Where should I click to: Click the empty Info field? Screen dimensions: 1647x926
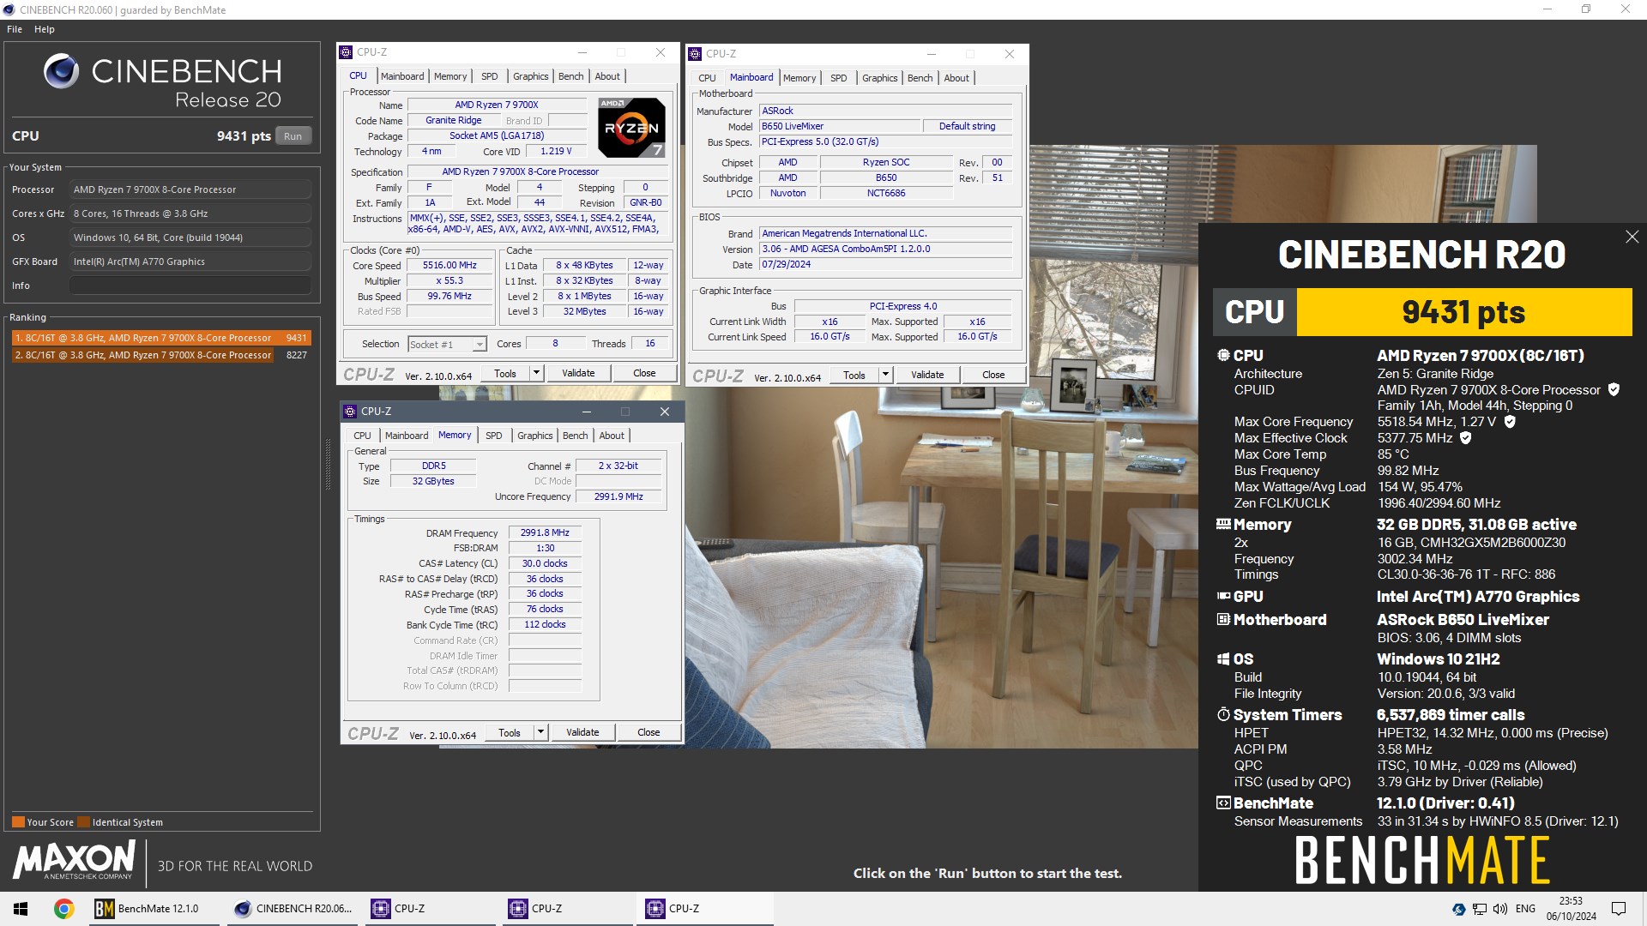190,286
